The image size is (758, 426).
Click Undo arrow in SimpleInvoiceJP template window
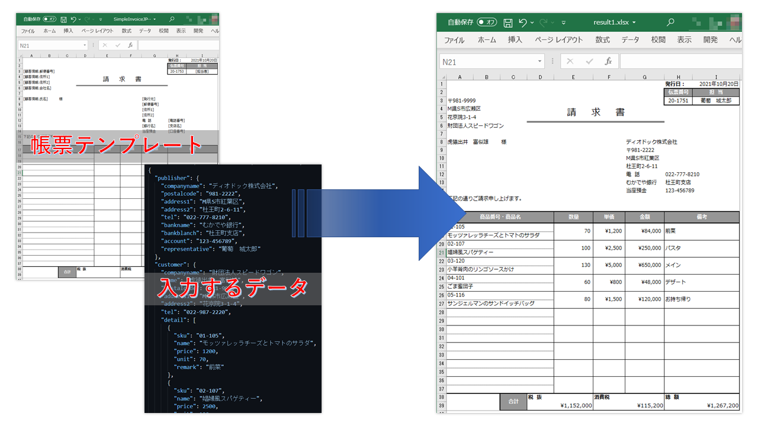pos(74,20)
